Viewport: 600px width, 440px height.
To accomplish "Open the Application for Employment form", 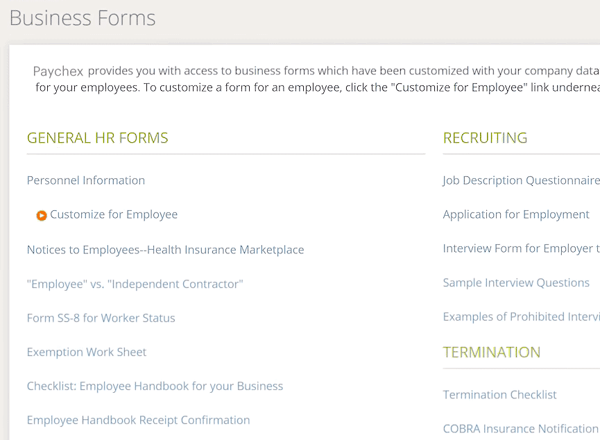I will (516, 214).
